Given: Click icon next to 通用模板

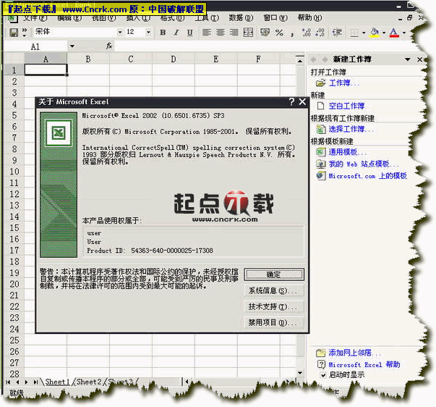Looking at the screenshot, I should [x=320, y=152].
